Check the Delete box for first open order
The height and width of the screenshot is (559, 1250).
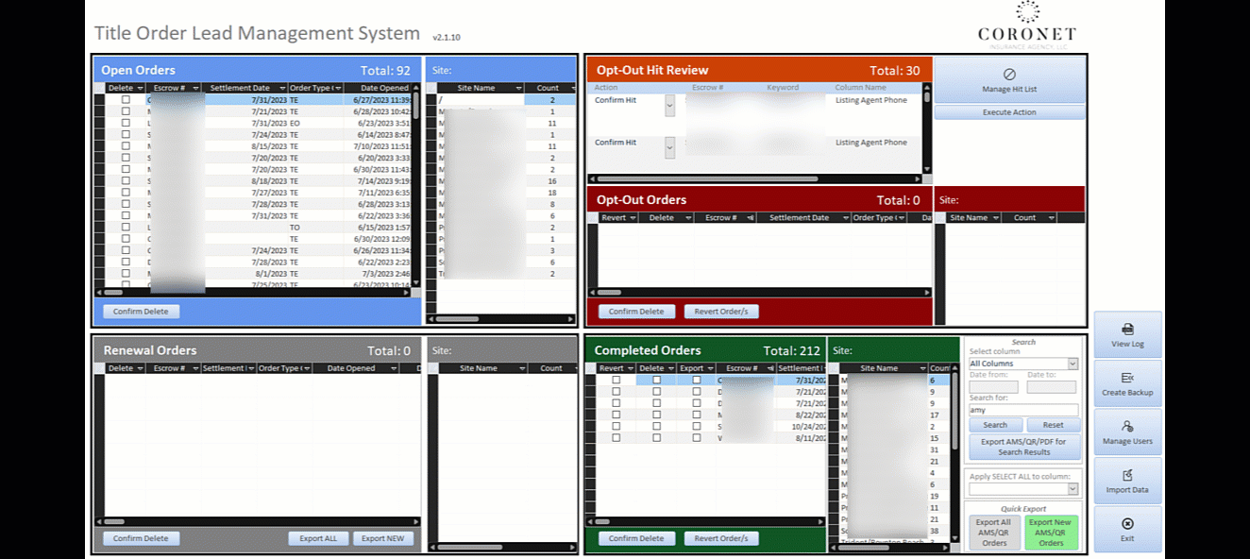(126, 99)
